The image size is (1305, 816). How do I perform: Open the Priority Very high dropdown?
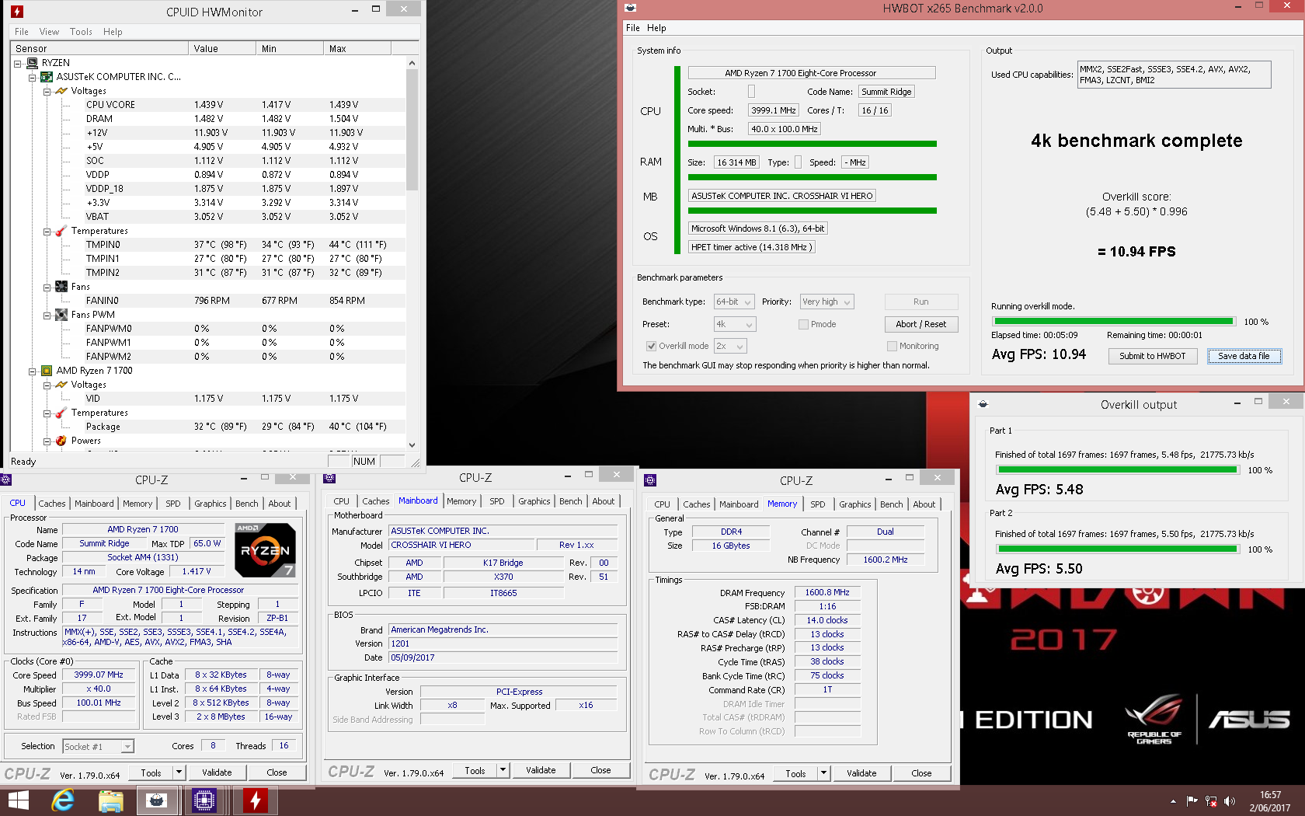826,302
